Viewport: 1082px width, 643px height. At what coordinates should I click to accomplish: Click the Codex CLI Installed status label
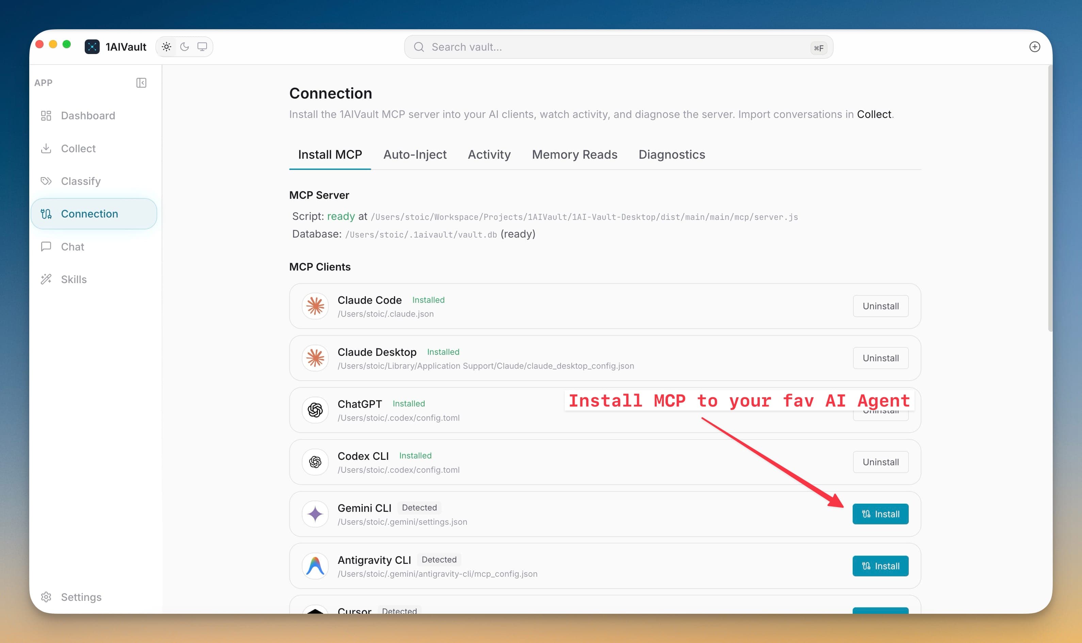click(415, 455)
